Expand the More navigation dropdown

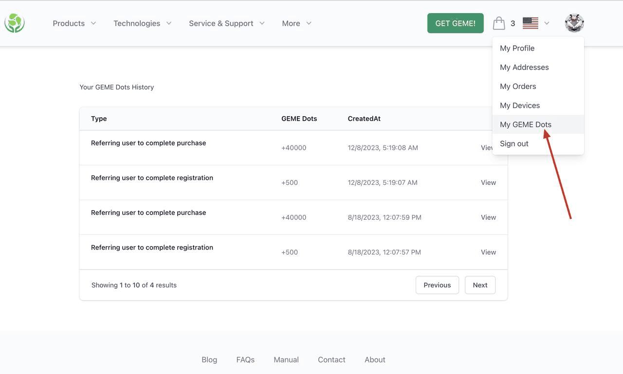(296, 23)
